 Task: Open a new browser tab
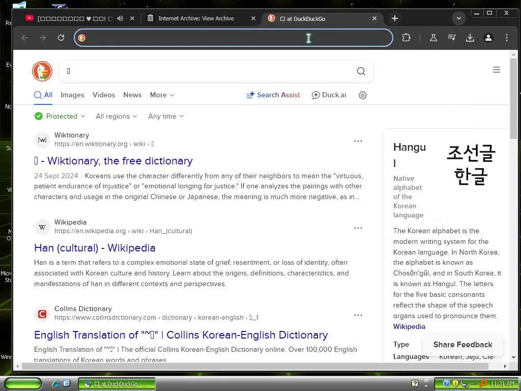[395, 18]
